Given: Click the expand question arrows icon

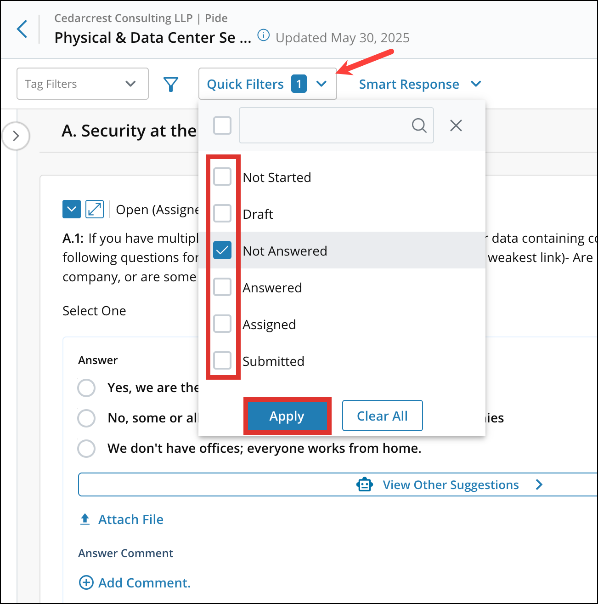Looking at the screenshot, I should [95, 209].
